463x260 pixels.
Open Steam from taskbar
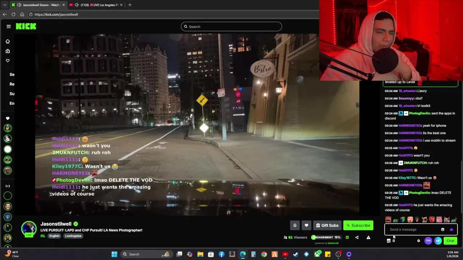[296, 254]
